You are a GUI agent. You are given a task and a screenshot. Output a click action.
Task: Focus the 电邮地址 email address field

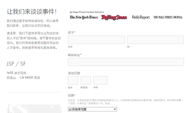126,62
